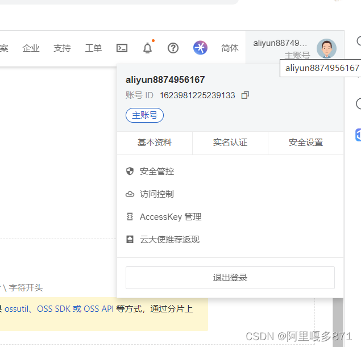Open the OSS API link

pos(98,309)
